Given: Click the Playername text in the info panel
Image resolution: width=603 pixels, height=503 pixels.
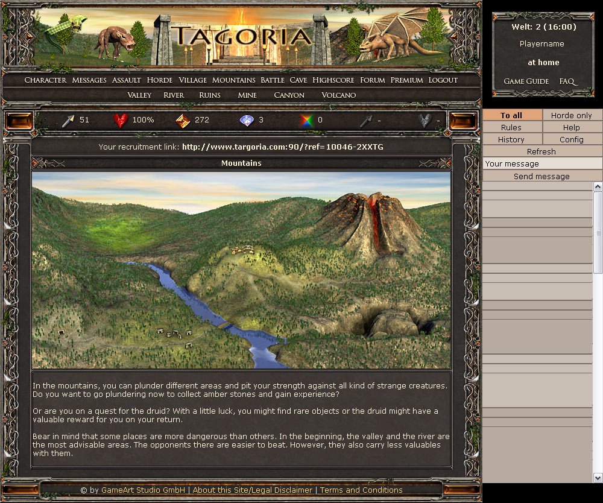Looking at the screenshot, I should [542, 44].
